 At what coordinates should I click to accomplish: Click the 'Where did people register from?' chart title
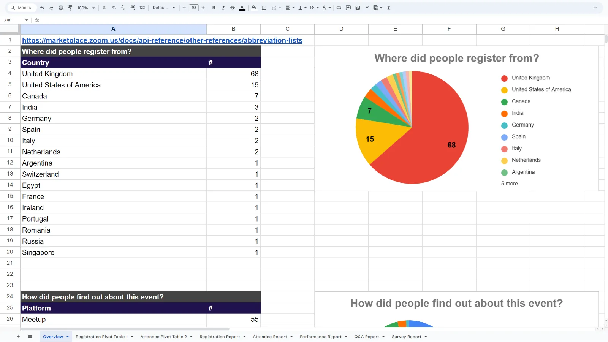click(457, 58)
